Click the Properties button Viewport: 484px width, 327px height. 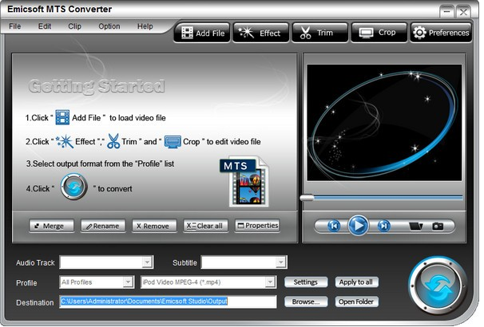click(257, 226)
